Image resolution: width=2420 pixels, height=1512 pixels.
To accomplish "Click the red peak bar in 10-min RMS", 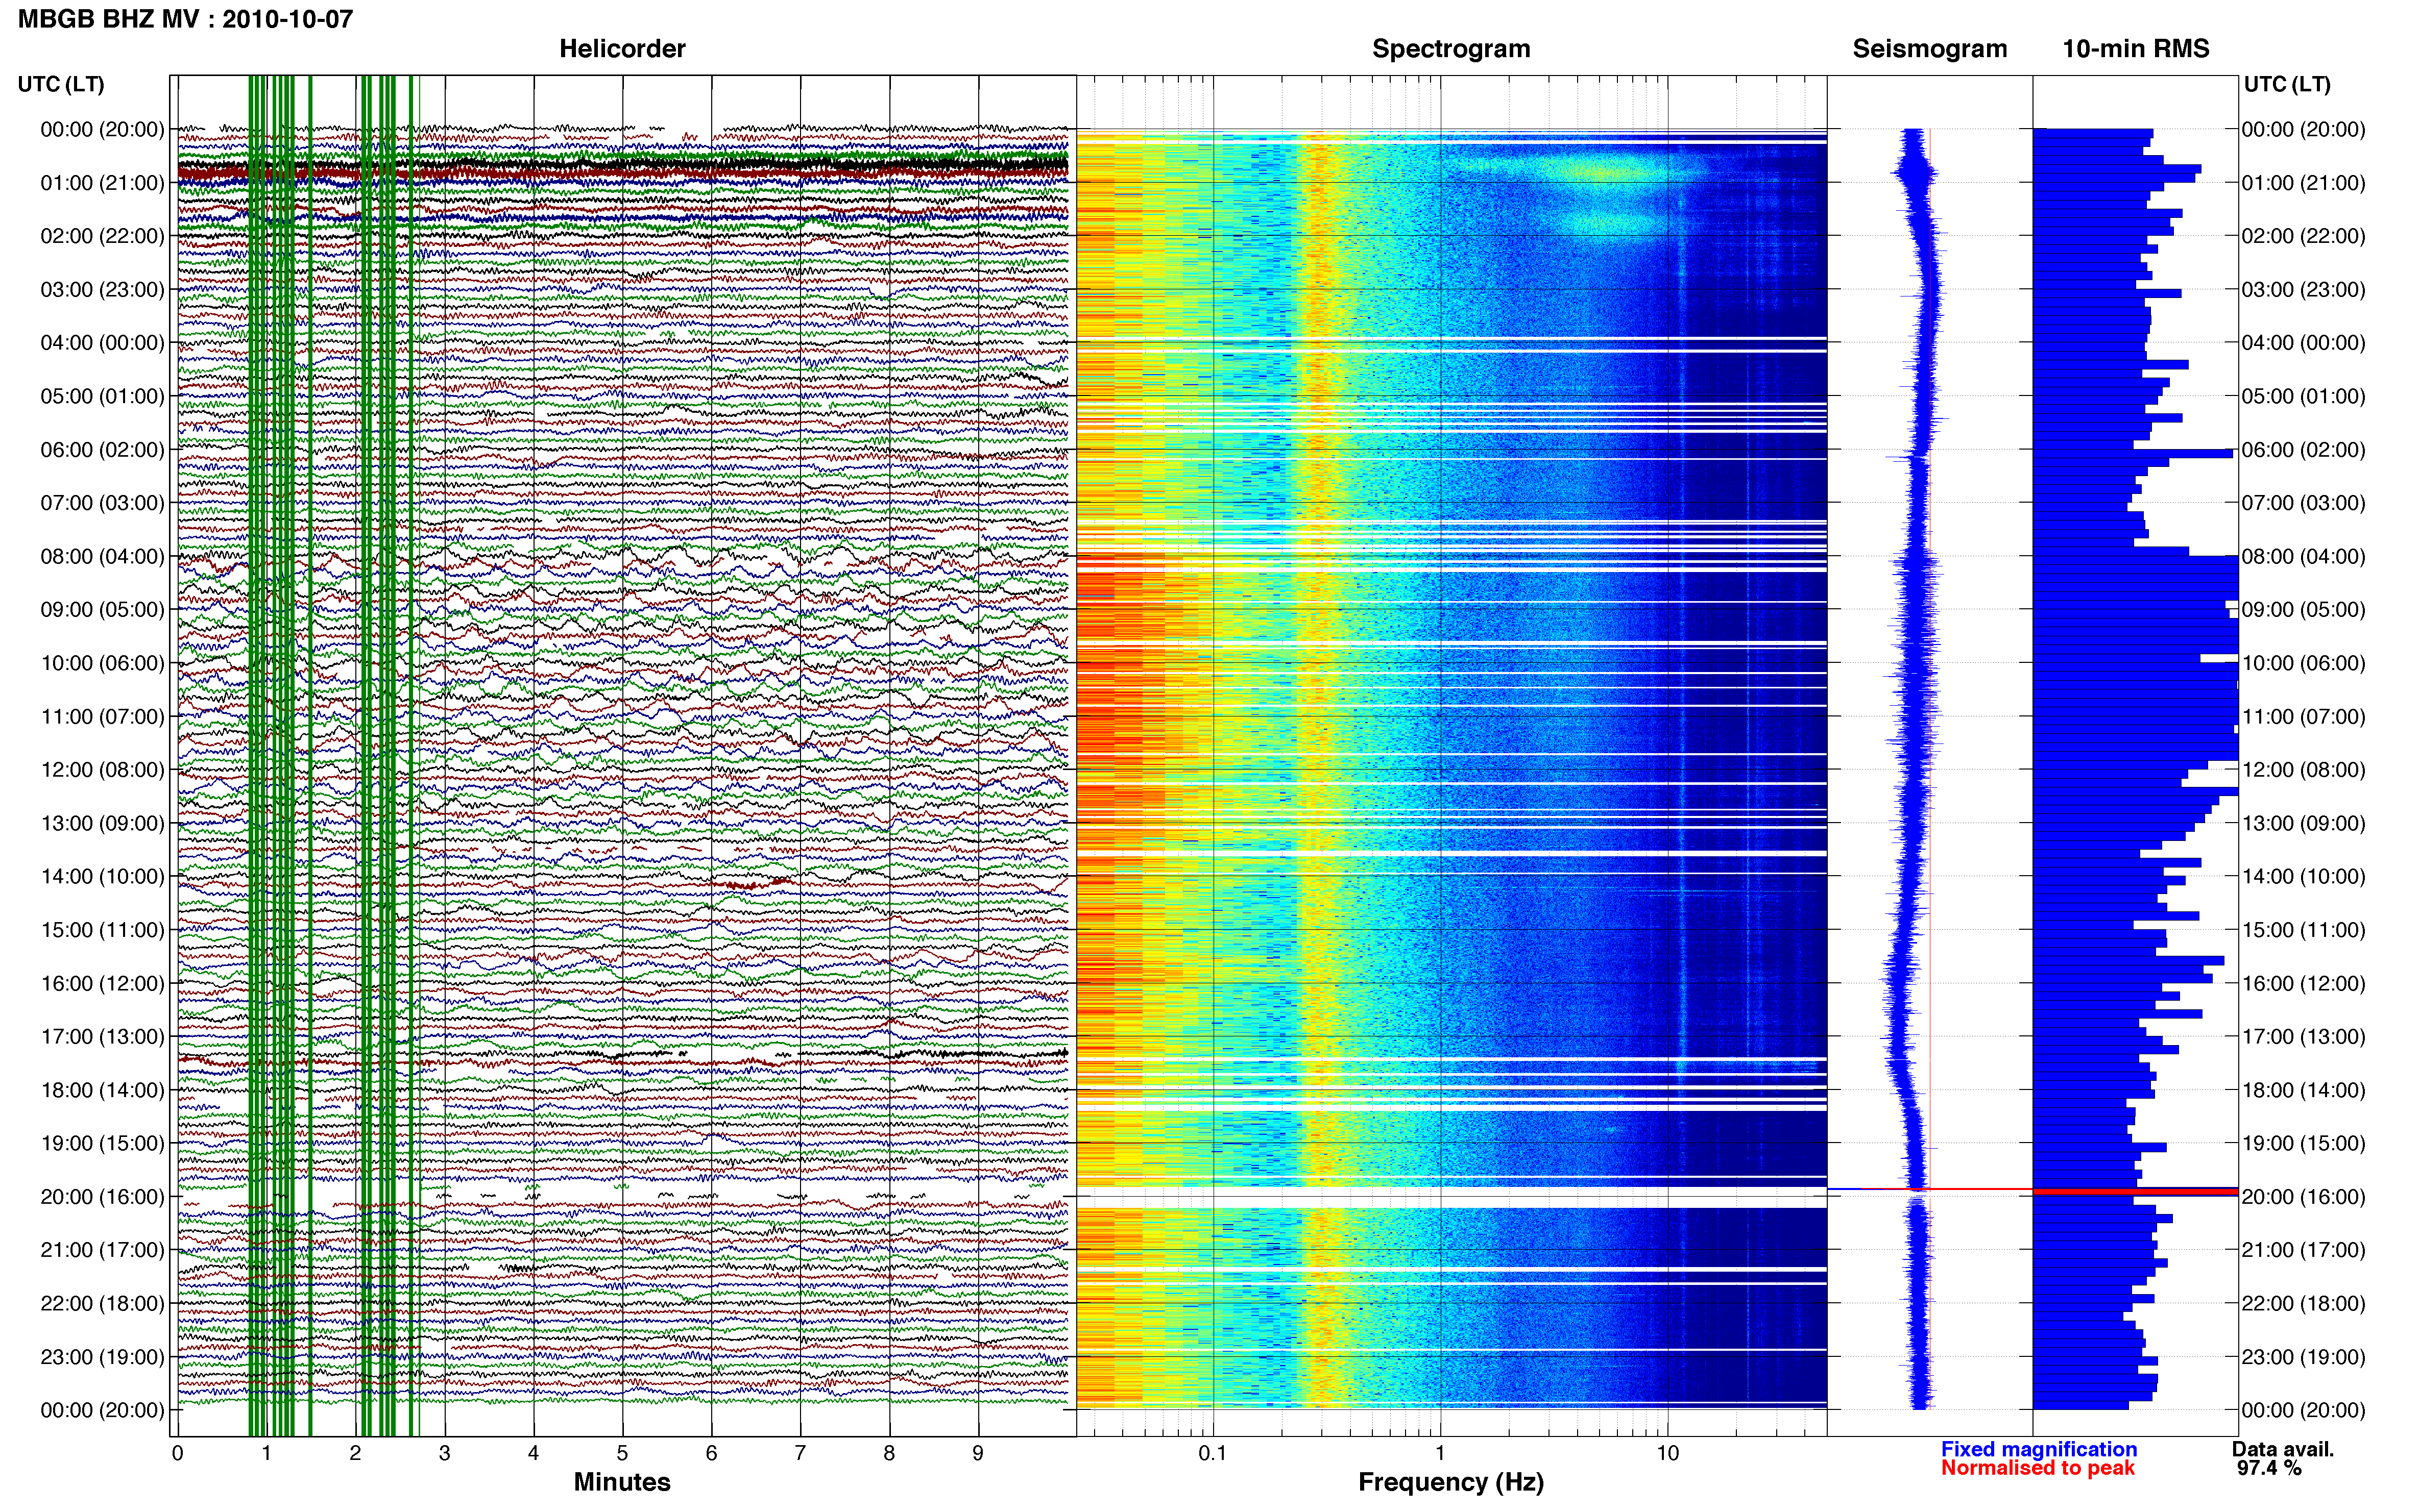I will 2135,1191.
